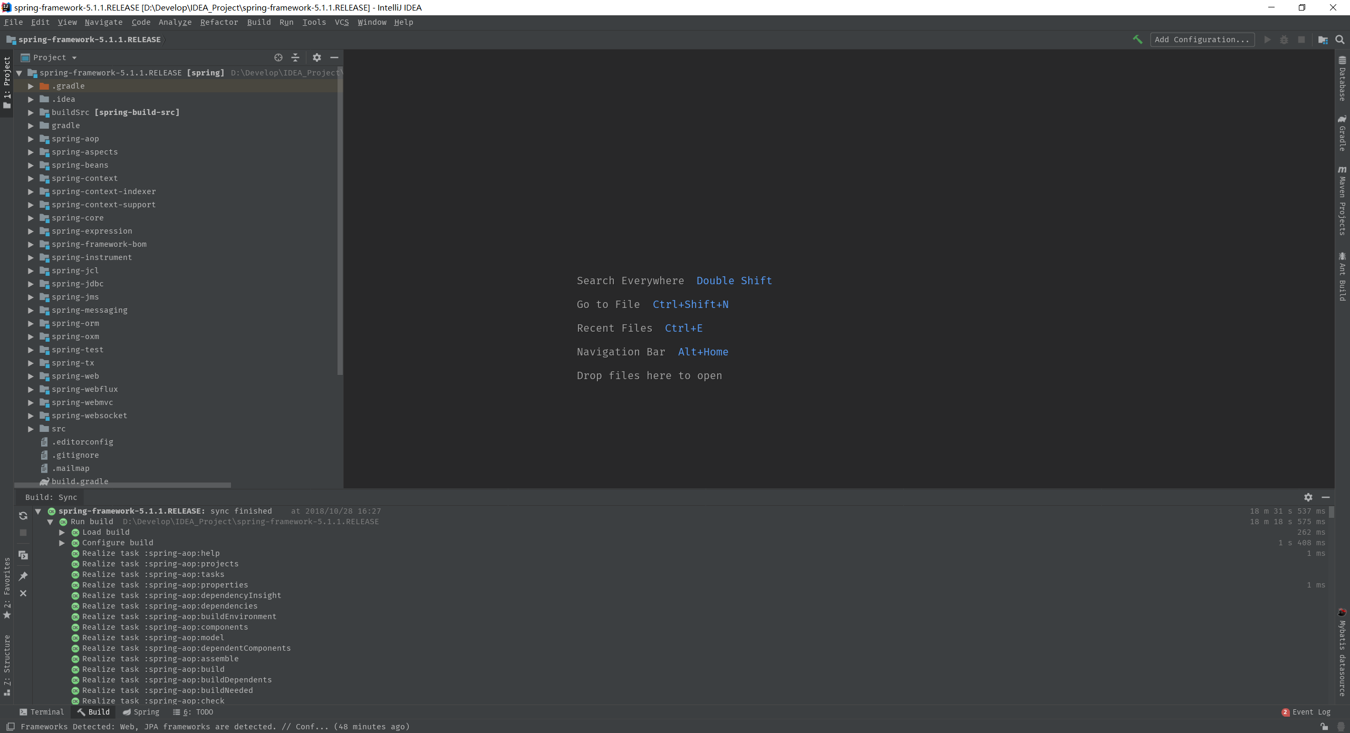1350x733 pixels.
Task: Switch to the Terminal tab
Action: [42, 712]
